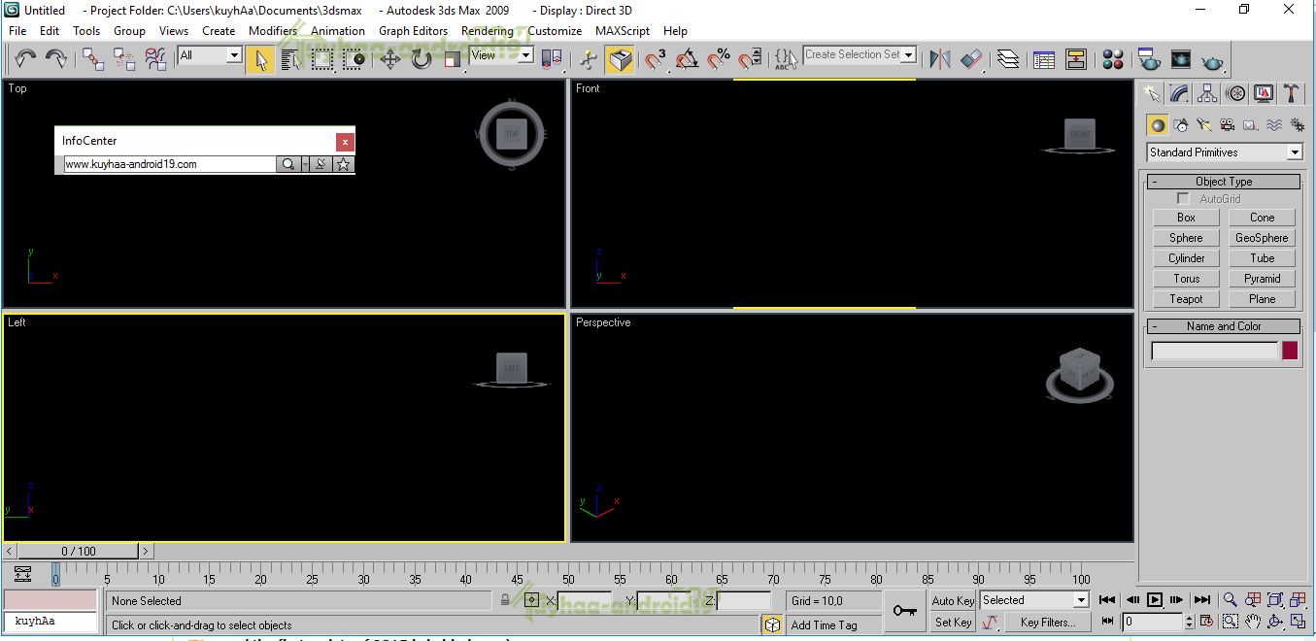Toggle Keyboard Shortcut Override button

[x=620, y=59]
